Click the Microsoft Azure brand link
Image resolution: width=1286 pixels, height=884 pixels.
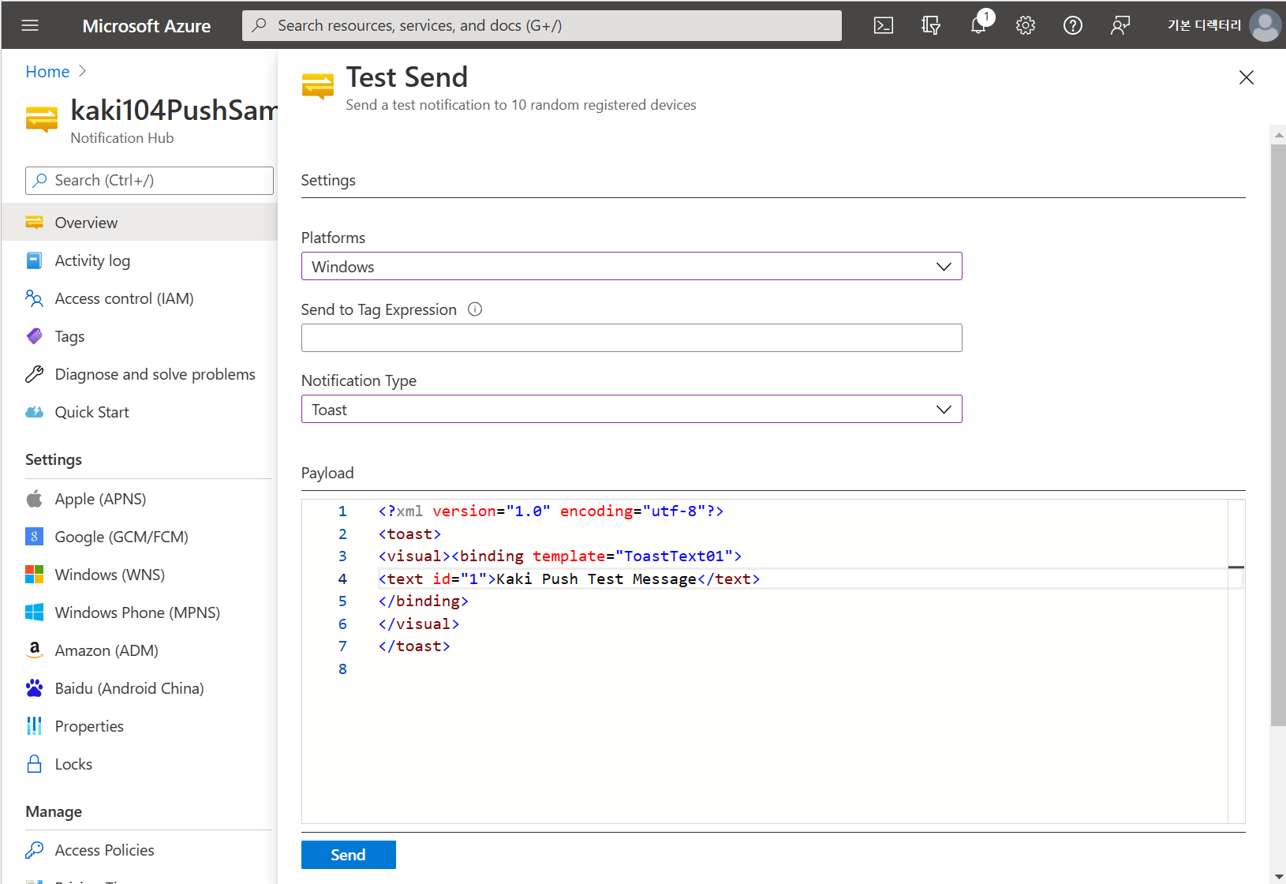pyautogui.click(x=147, y=25)
